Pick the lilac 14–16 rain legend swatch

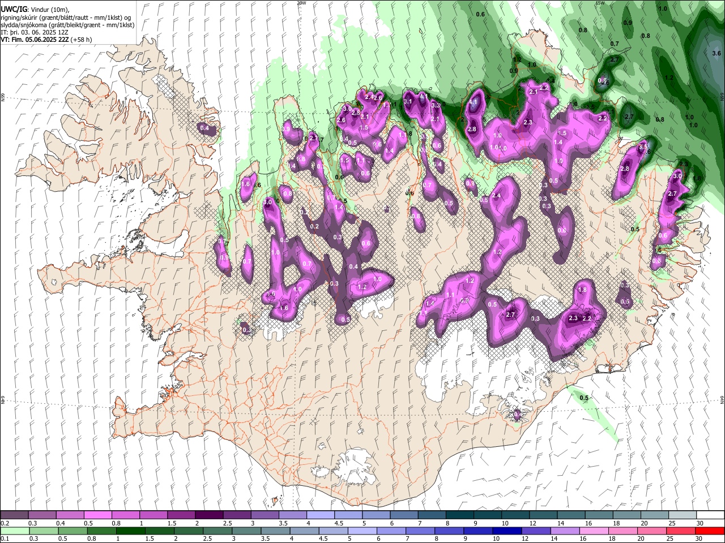coord(566,531)
